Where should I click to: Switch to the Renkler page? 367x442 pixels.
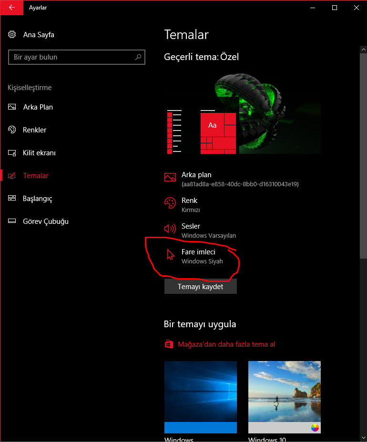point(34,130)
